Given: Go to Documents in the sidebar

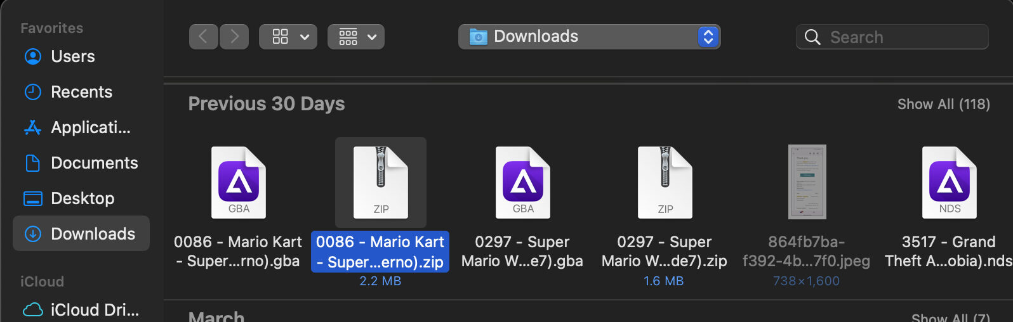Looking at the screenshot, I should coord(94,163).
